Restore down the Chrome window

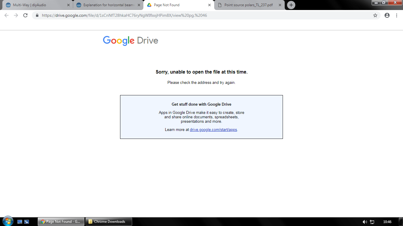[384, 2]
